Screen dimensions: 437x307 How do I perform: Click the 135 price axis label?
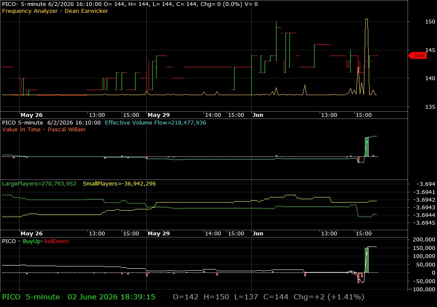point(430,107)
